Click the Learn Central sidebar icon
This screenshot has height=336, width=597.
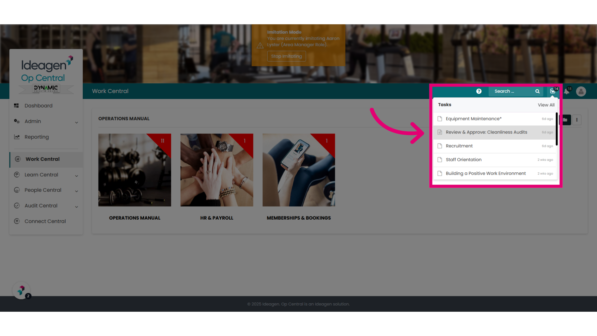[17, 175]
